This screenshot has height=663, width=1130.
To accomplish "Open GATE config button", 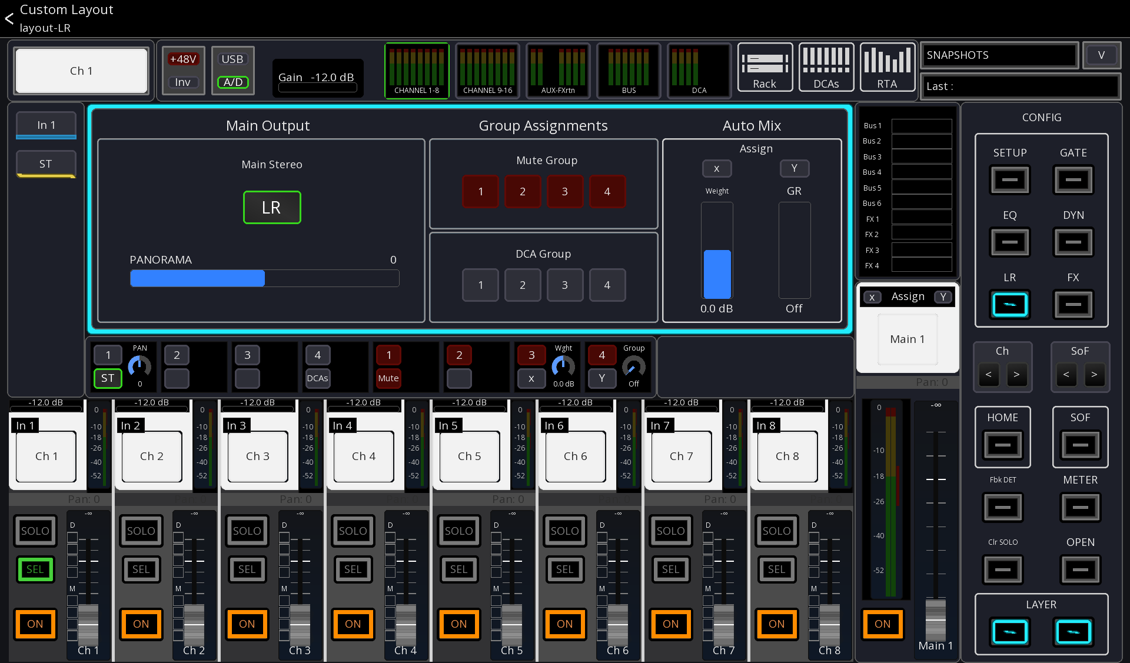I will (1073, 180).
